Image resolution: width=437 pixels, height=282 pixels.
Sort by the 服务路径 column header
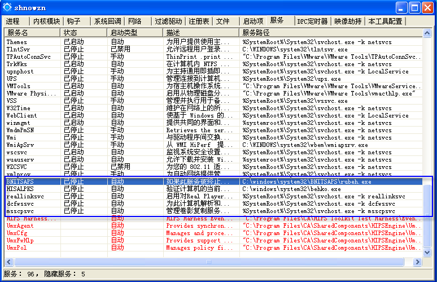coord(331,33)
